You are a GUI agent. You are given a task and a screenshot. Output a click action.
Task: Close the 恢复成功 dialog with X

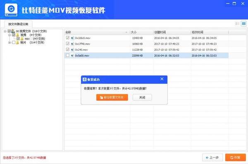point(162,79)
